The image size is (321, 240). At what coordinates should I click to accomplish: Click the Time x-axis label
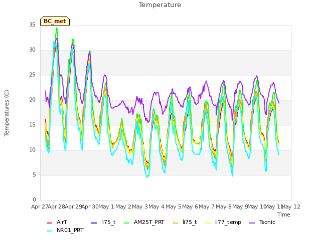pyautogui.click(x=284, y=214)
